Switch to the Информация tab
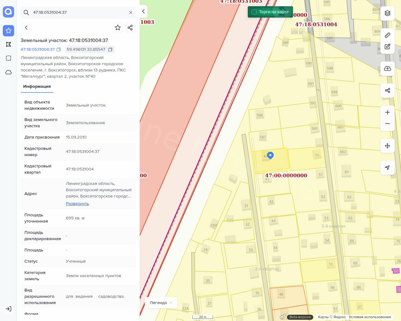401x321 pixels. (x=37, y=87)
